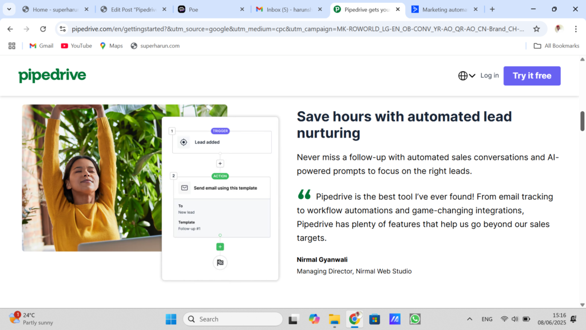Viewport: 586px width, 330px height.
Task: Click the green plus add step button
Action: coord(220,246)
